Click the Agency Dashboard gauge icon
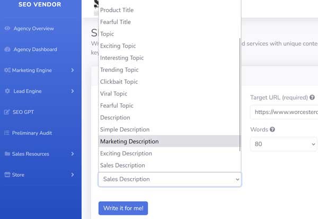This screenshot has height=219, width=318. (x=7, y=49)
